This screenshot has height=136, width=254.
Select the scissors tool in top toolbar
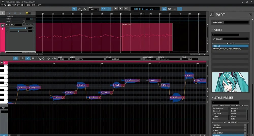click(x=85, y=9)
